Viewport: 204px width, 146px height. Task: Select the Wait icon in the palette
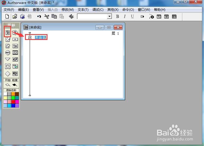point(7,52)
